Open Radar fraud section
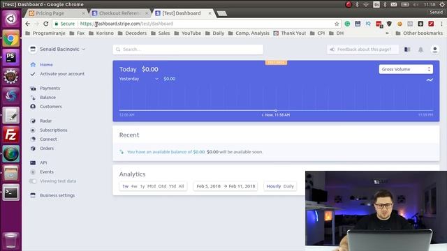 pos(45,121)
